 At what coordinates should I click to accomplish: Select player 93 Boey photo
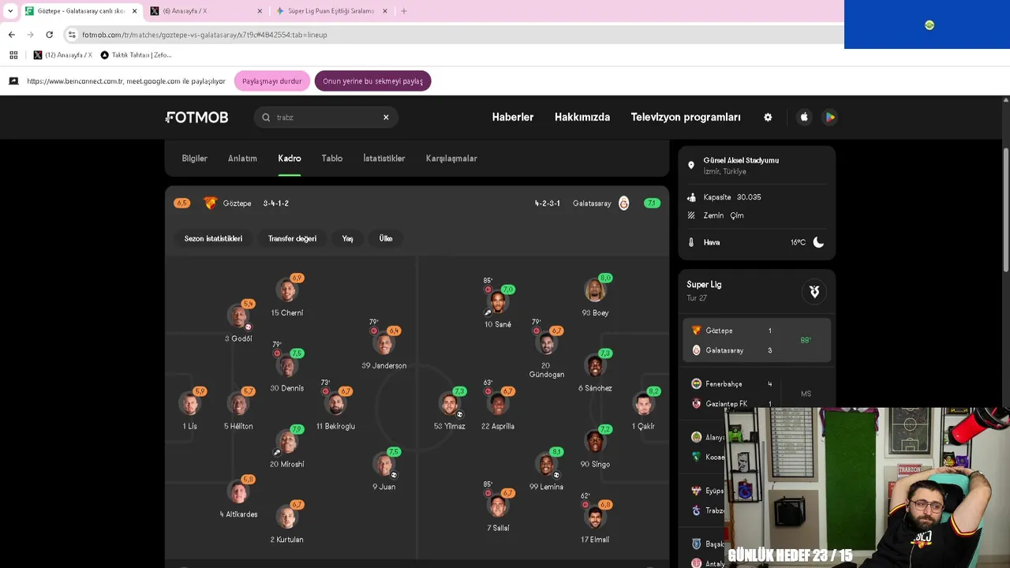click(595, 290)
